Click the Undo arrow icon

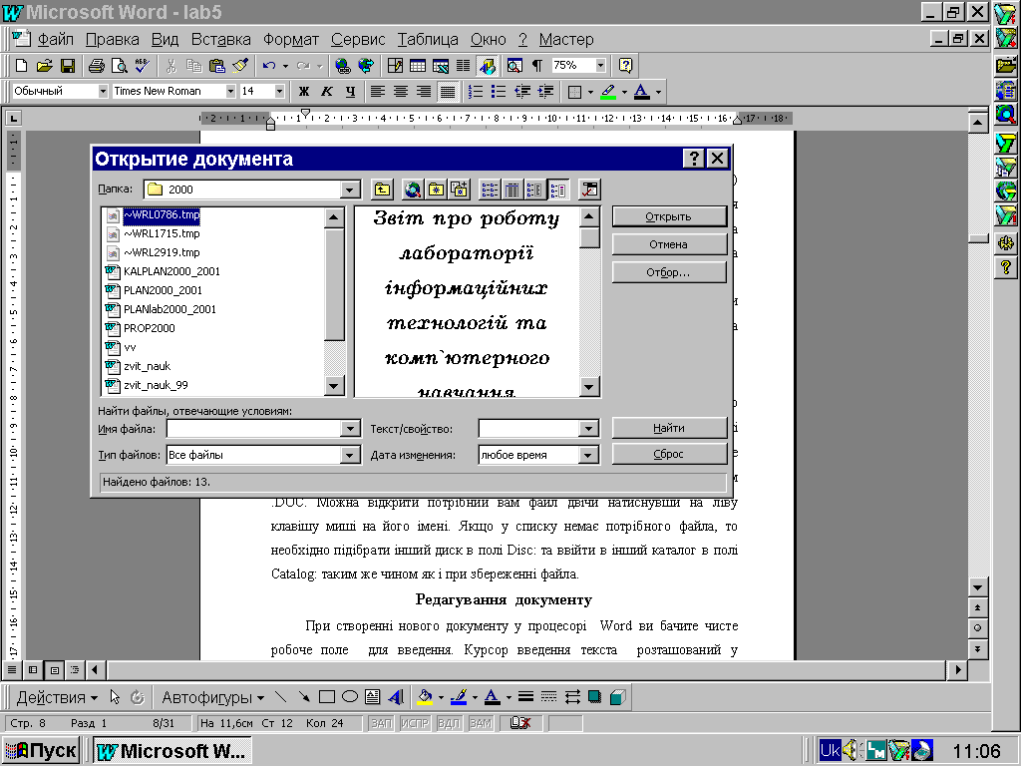pos(269,65)
